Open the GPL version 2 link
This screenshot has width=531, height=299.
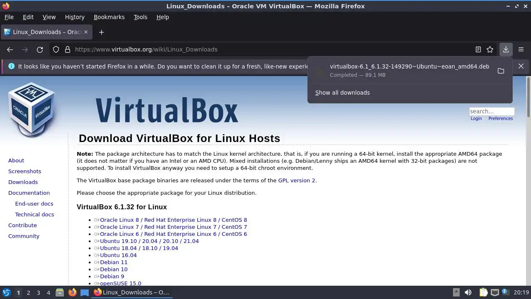(297, 180)
